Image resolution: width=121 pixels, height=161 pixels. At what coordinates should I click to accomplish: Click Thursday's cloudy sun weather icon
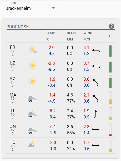(32, 144)
